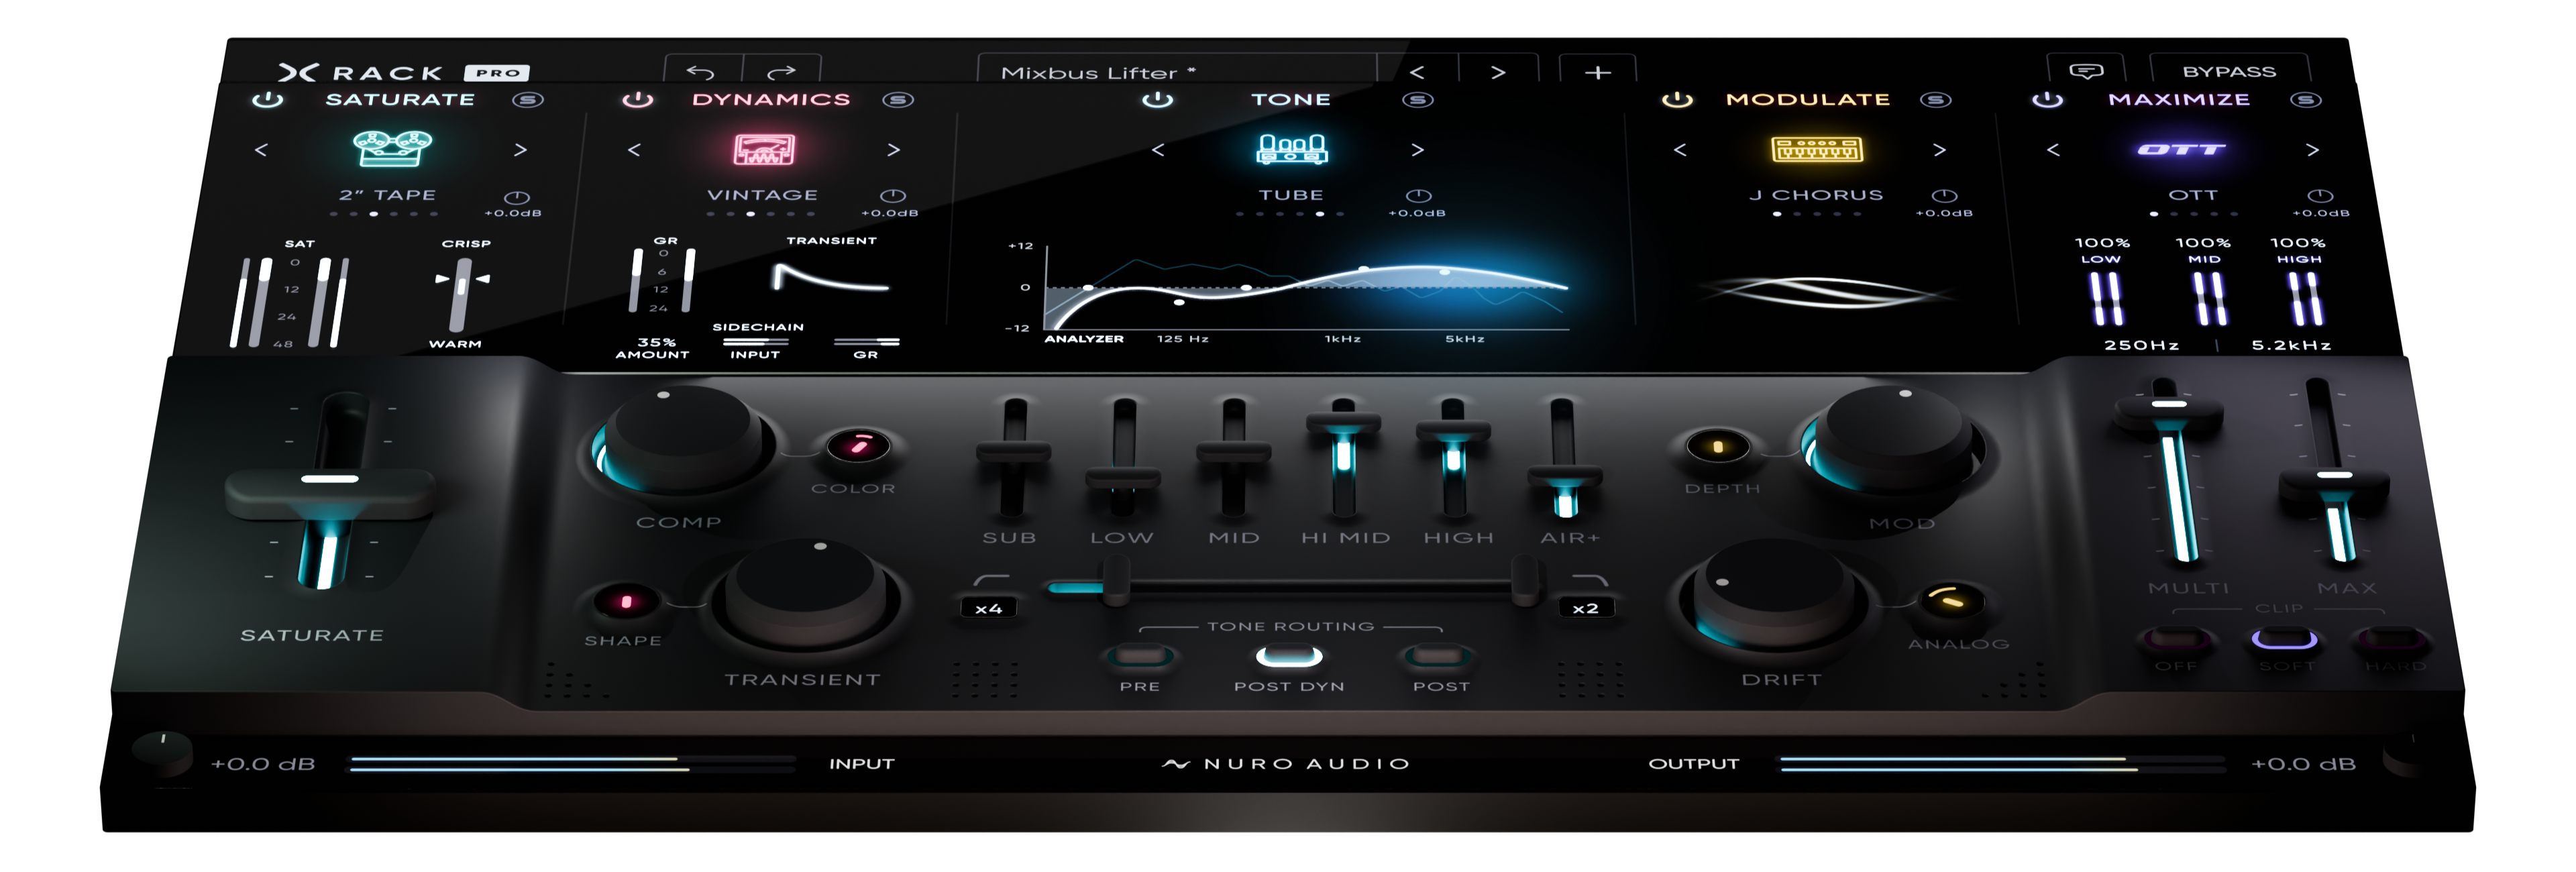Click the BYPASS button
Image resolution: width=2576 pixels, height=872 pixels.
click(x=2228, y=72)
